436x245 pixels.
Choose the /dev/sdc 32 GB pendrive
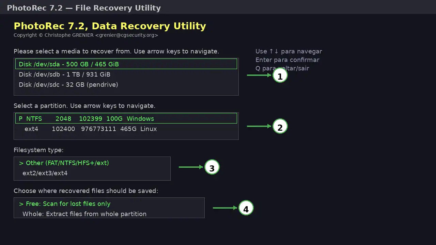(x=126, y=84)
